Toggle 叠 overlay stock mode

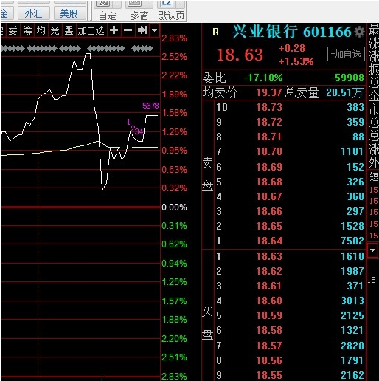(x=69, y=31)
